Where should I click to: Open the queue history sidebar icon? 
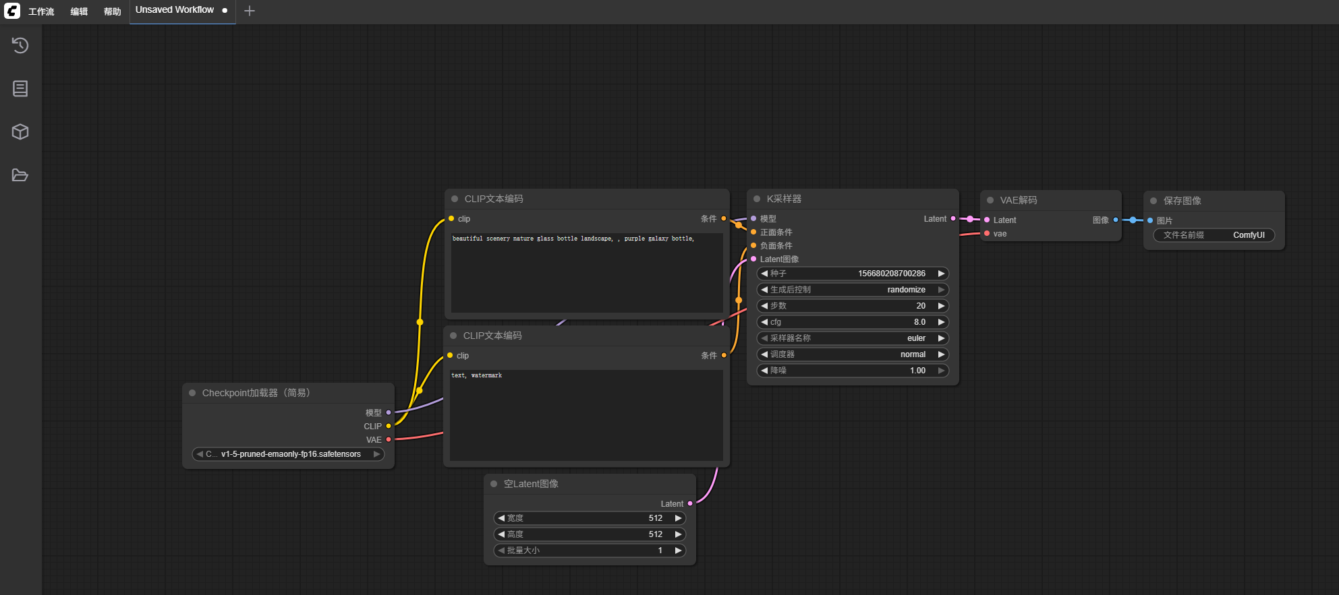click(x=20, y=45)
